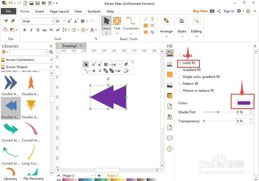259x181 pixels.
Task: Open the File Recovery panel tab
Action: coord(34,178)
